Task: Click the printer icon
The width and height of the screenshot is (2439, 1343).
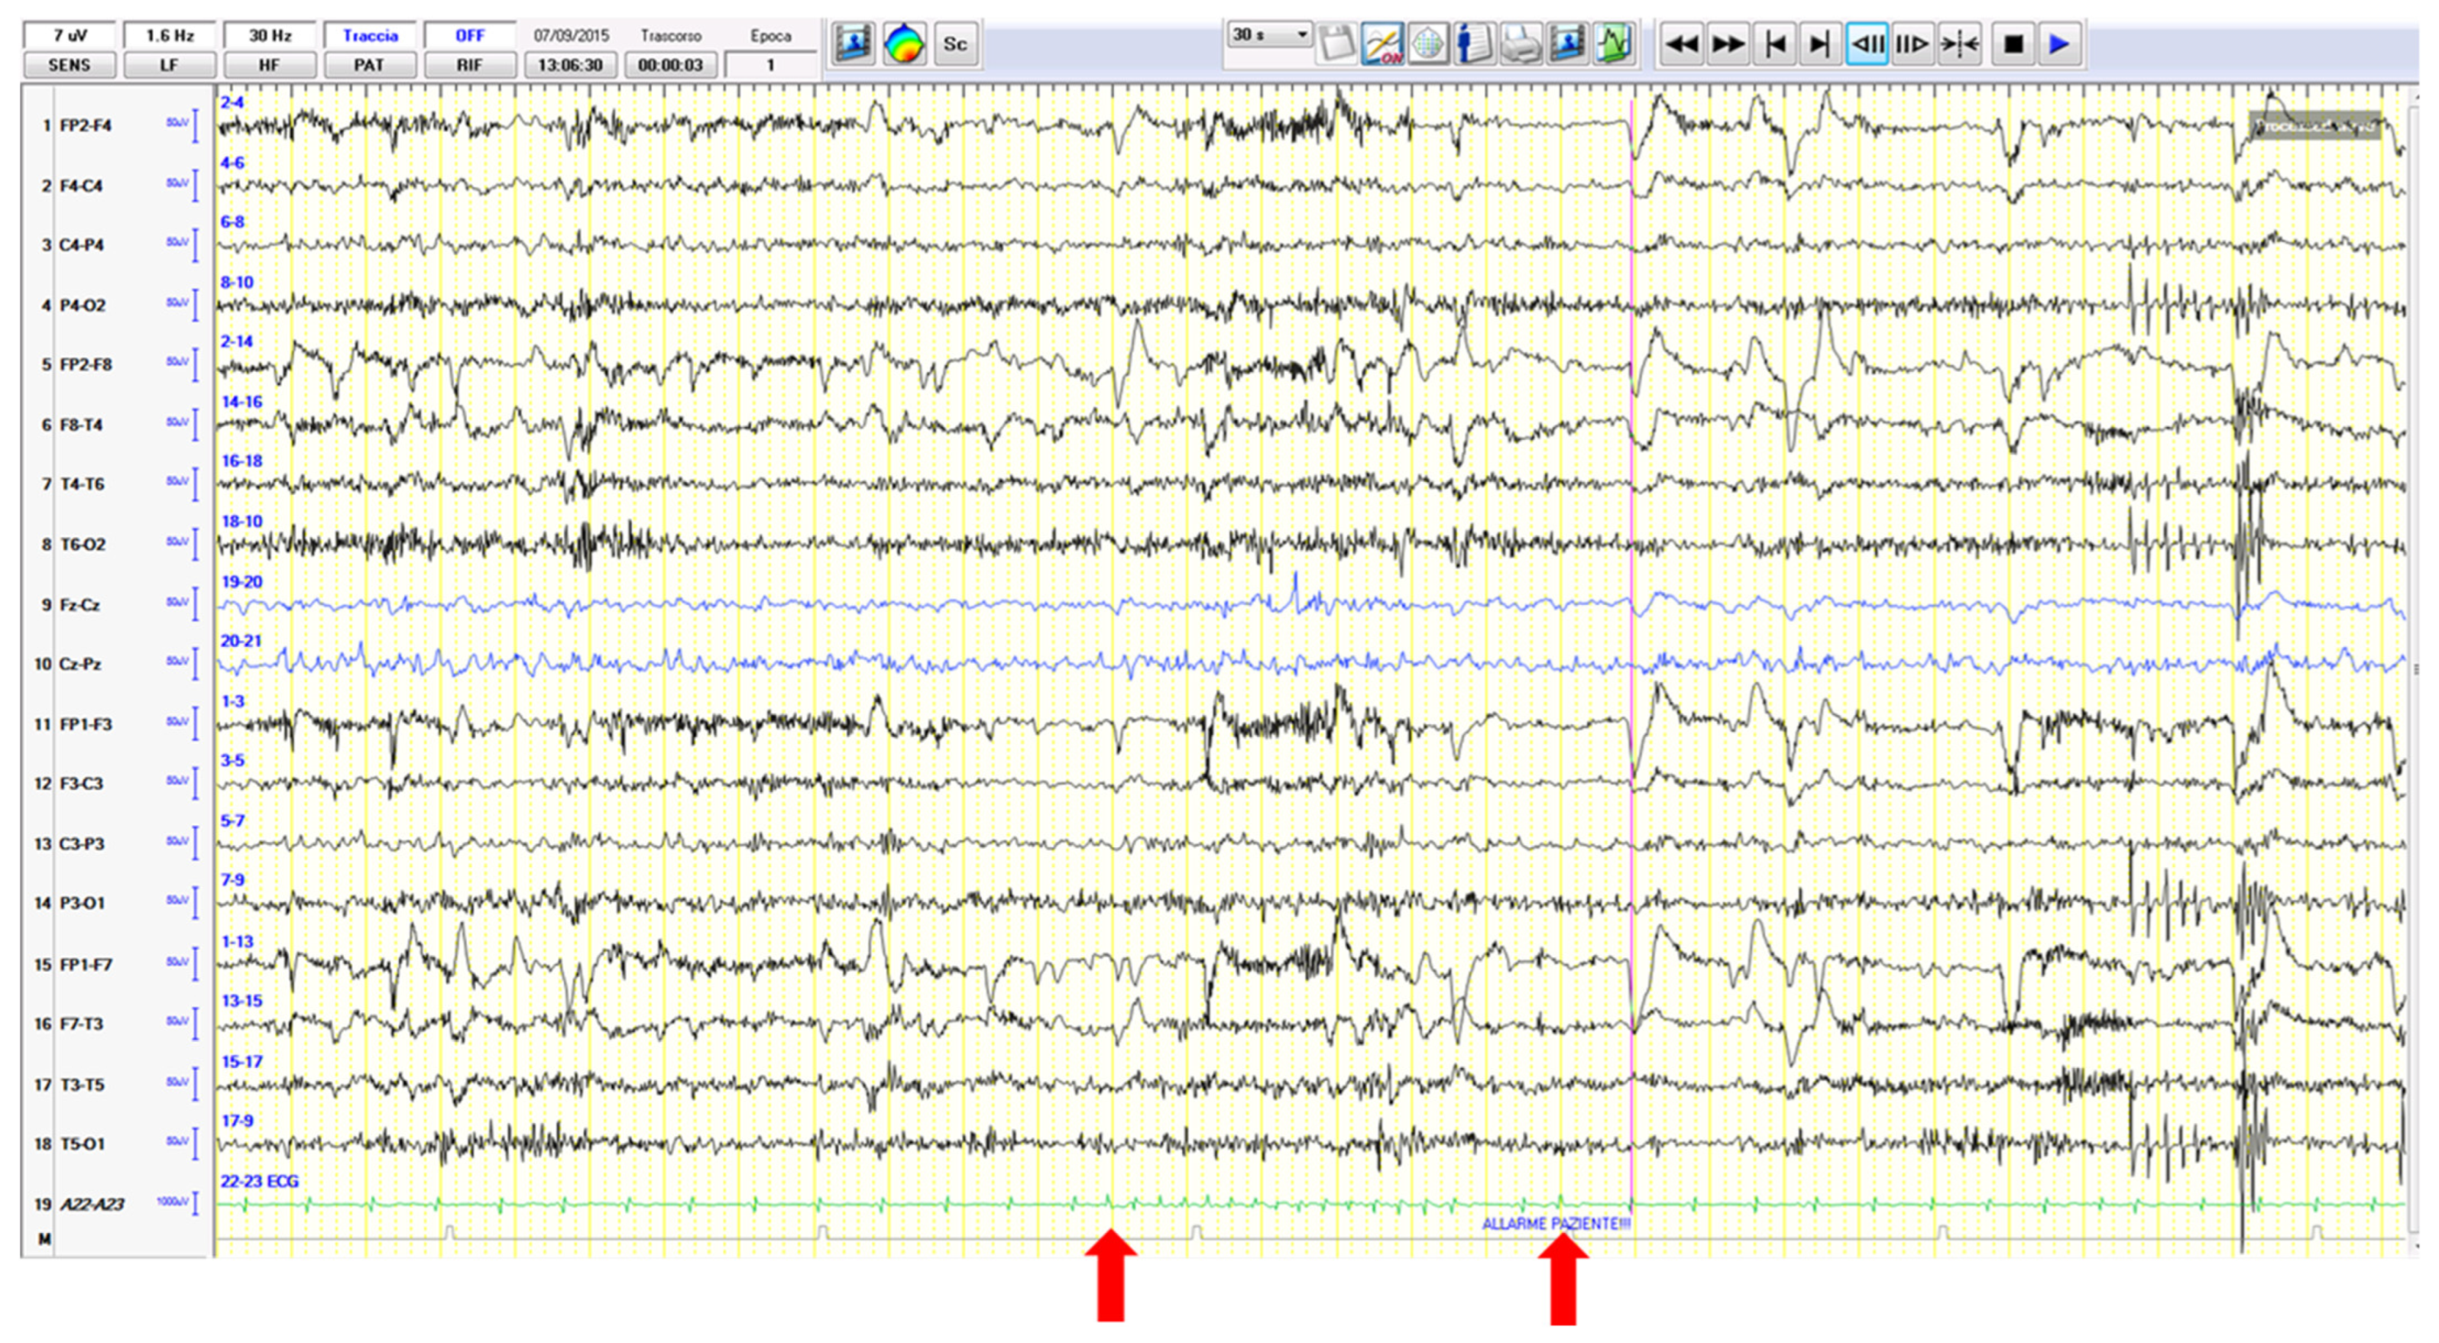Action: tap(1521, 44)
